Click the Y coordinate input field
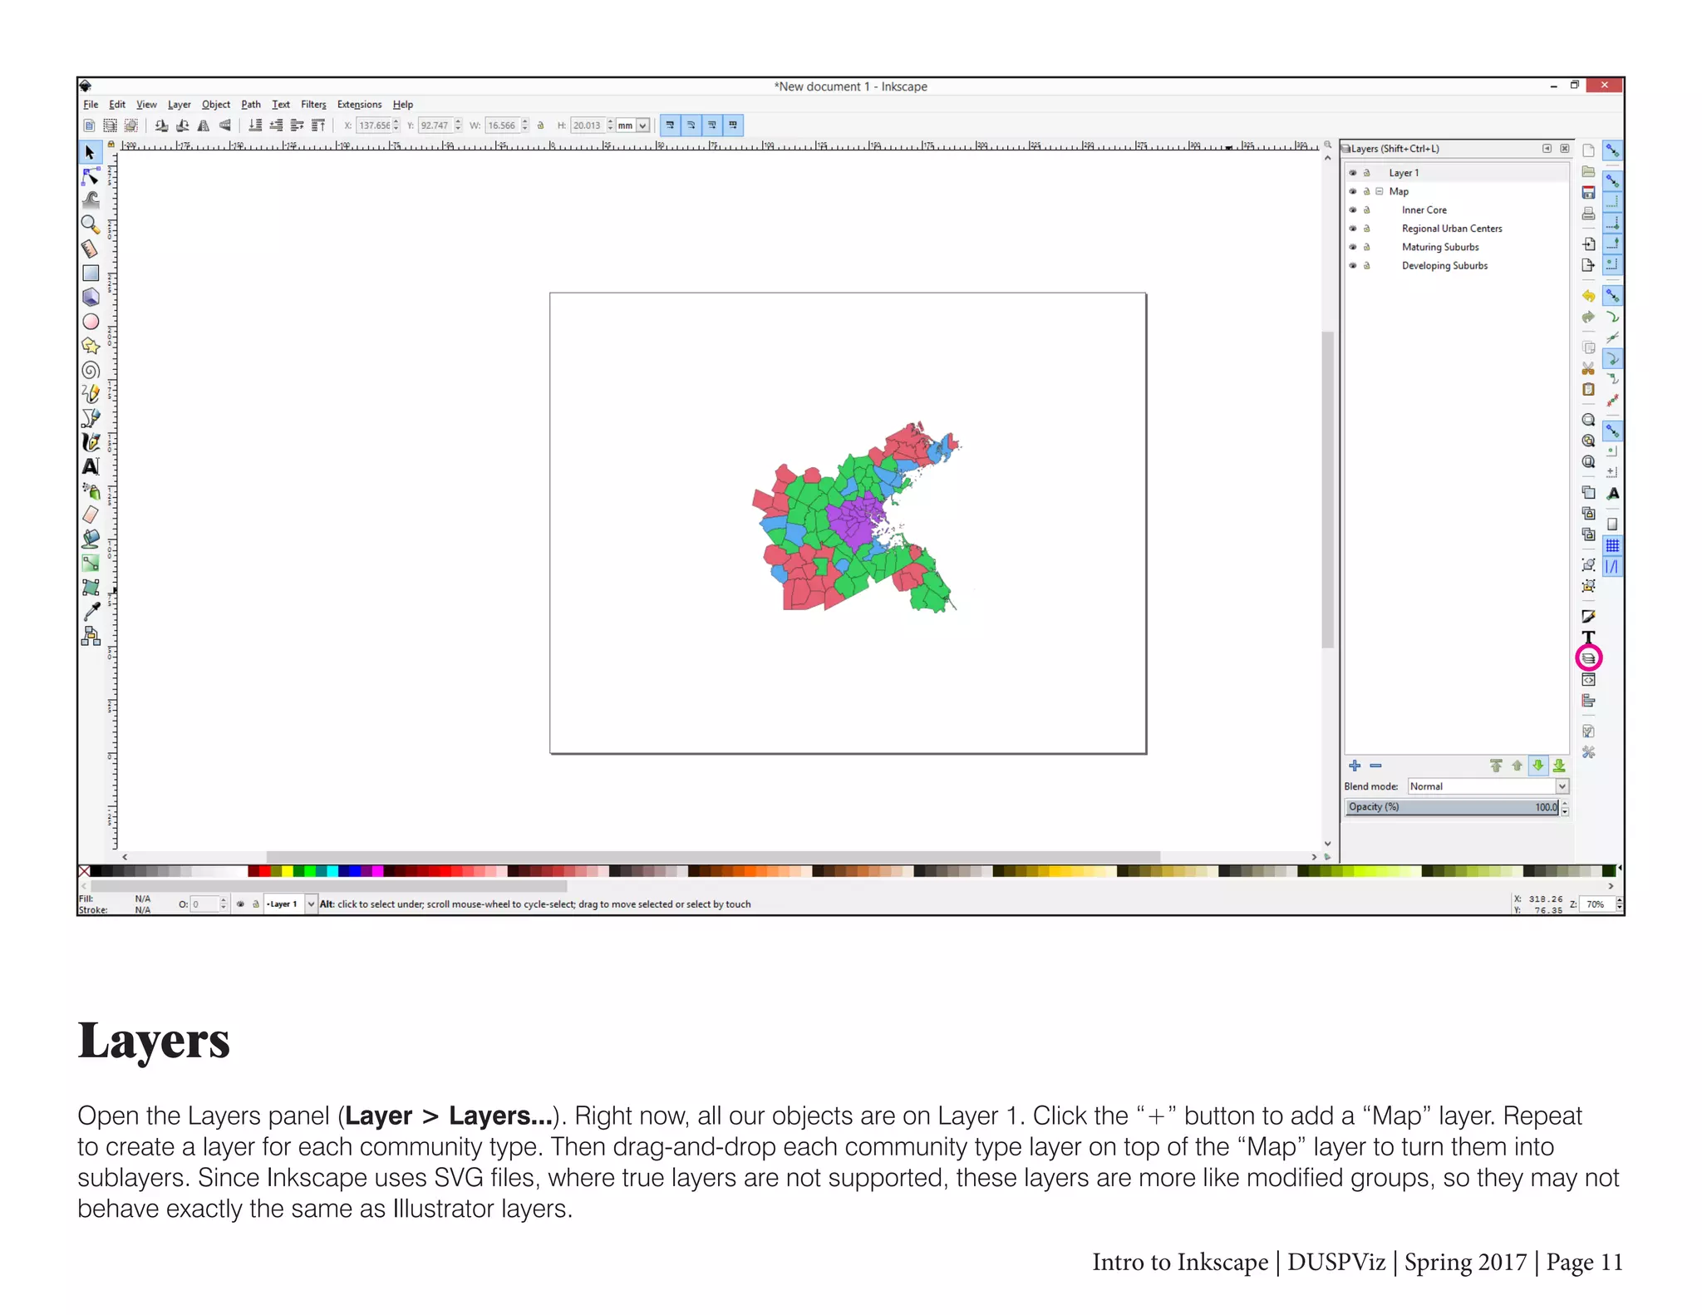 435,126
